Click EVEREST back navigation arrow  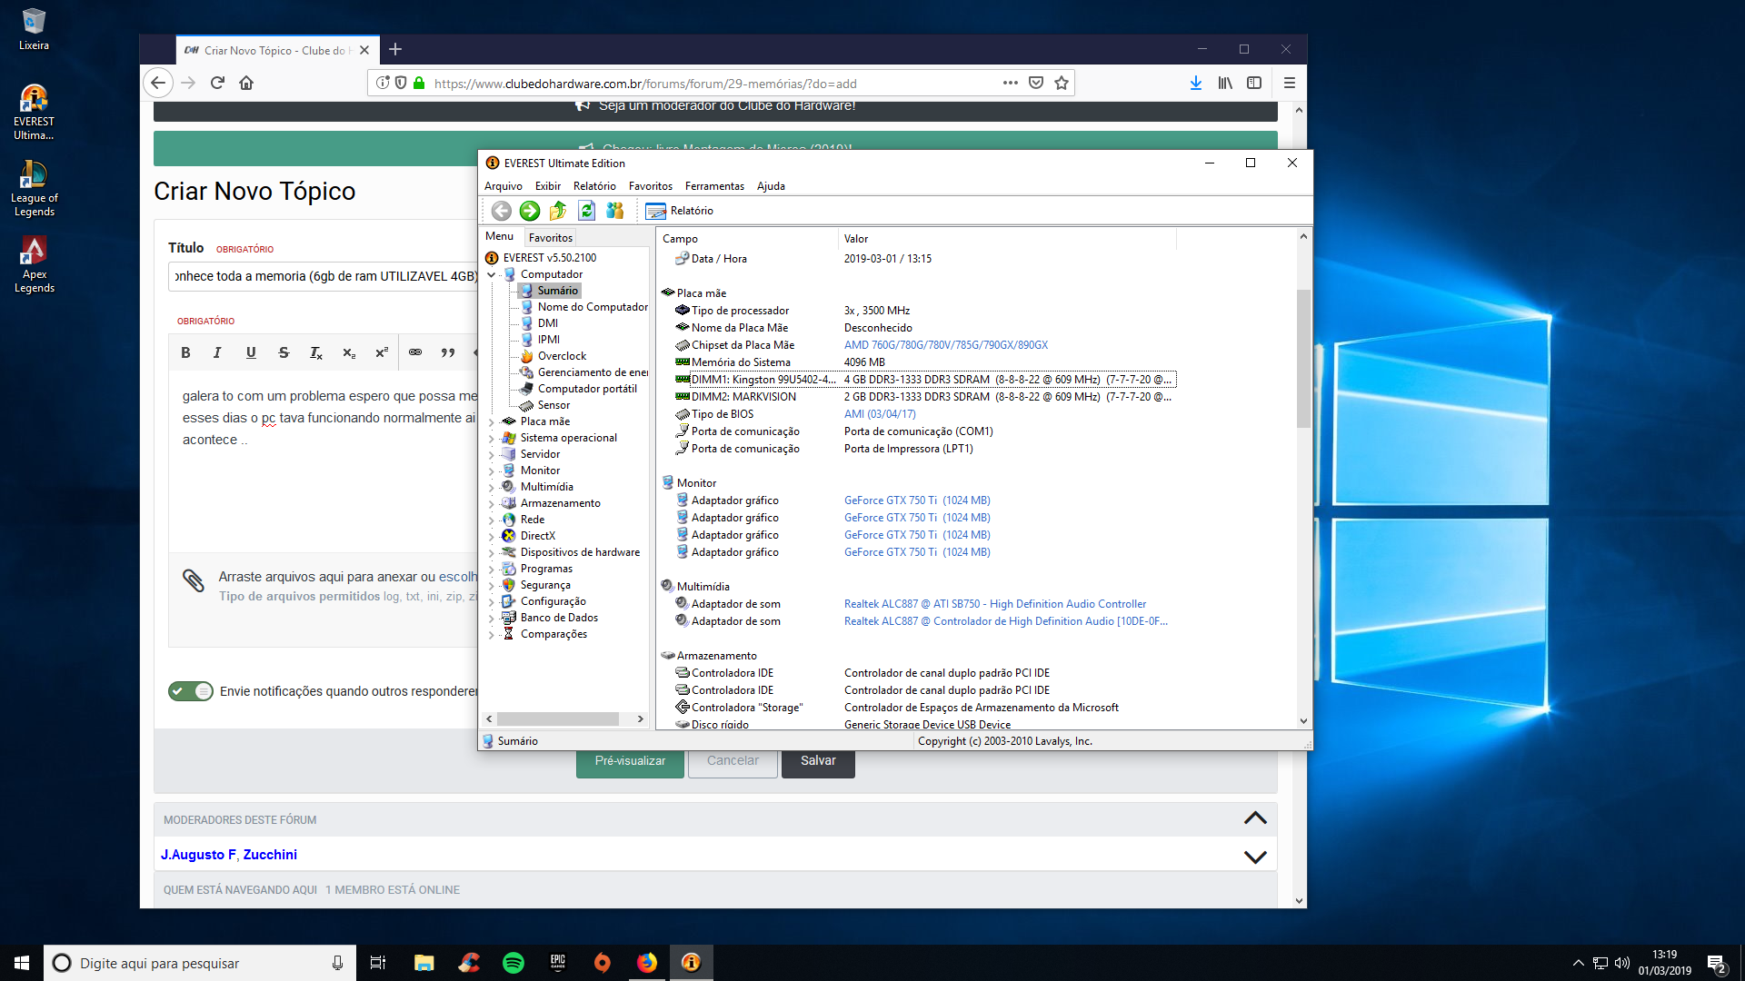(x=501, y=211)
